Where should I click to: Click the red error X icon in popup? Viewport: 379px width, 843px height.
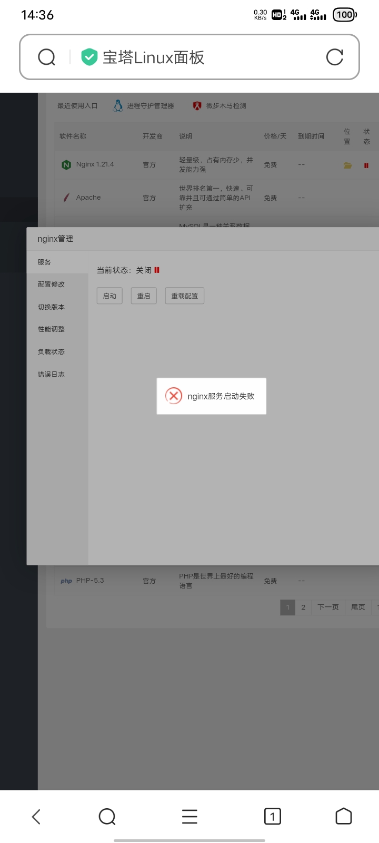pyautogui.click(x=174, y=396)
